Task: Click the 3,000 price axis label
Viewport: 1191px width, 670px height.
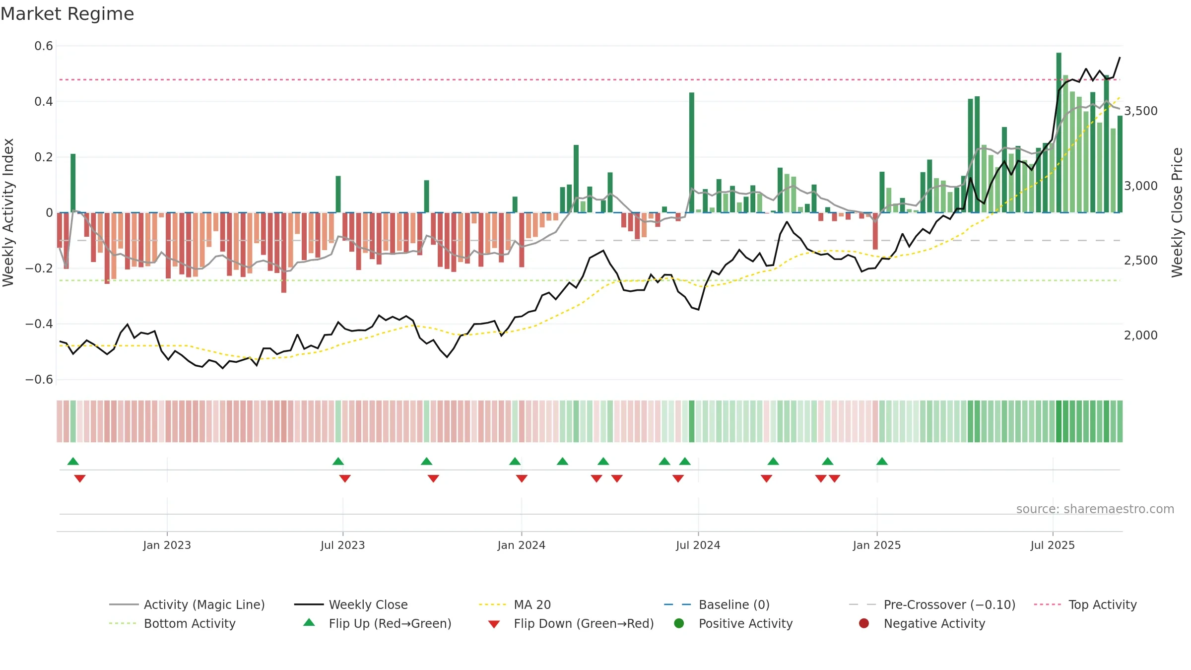Action: (x=1140, y=186)
